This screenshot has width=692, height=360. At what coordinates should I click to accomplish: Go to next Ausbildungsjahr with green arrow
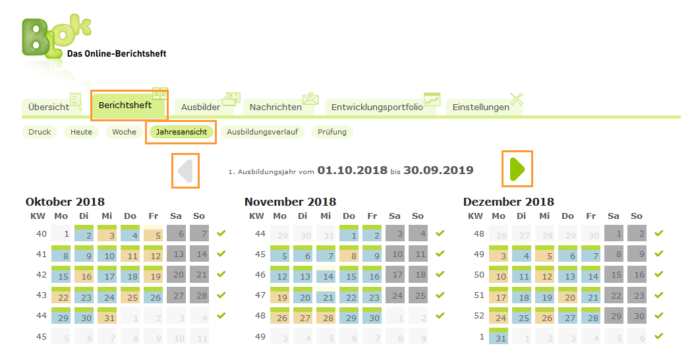pos(517,169)
